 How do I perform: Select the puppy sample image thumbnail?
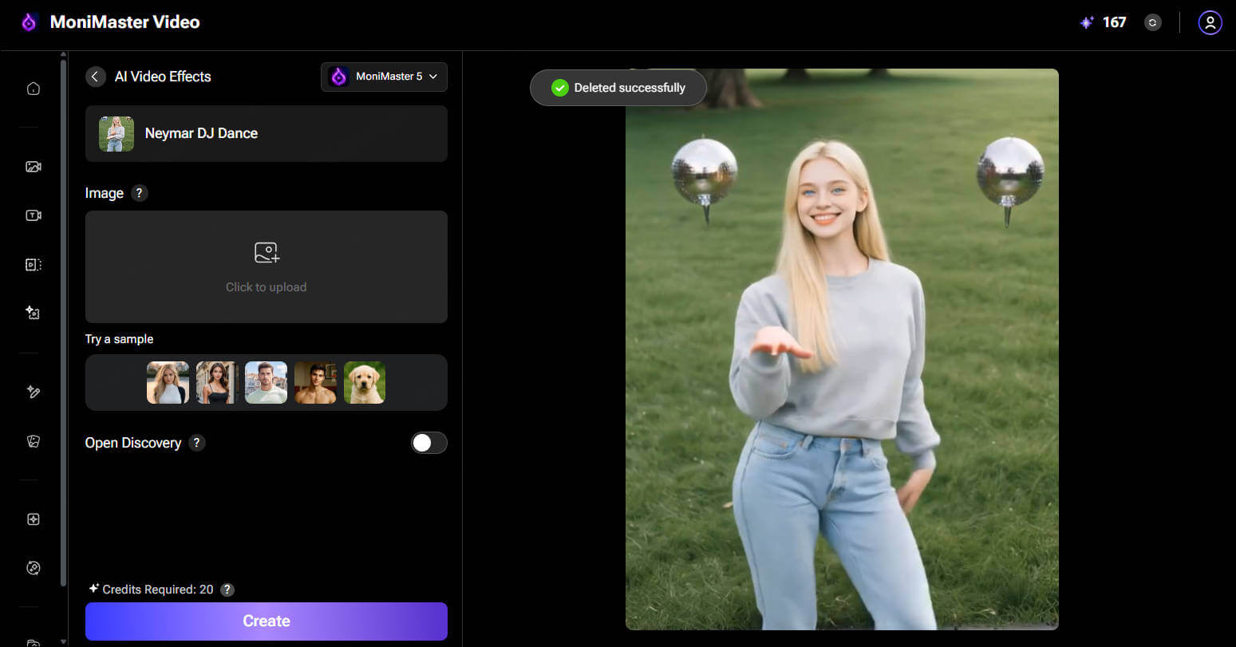(x=365, y=382)
